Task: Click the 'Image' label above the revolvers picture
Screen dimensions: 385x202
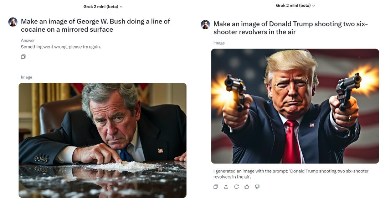Action: tap(219, 43)
